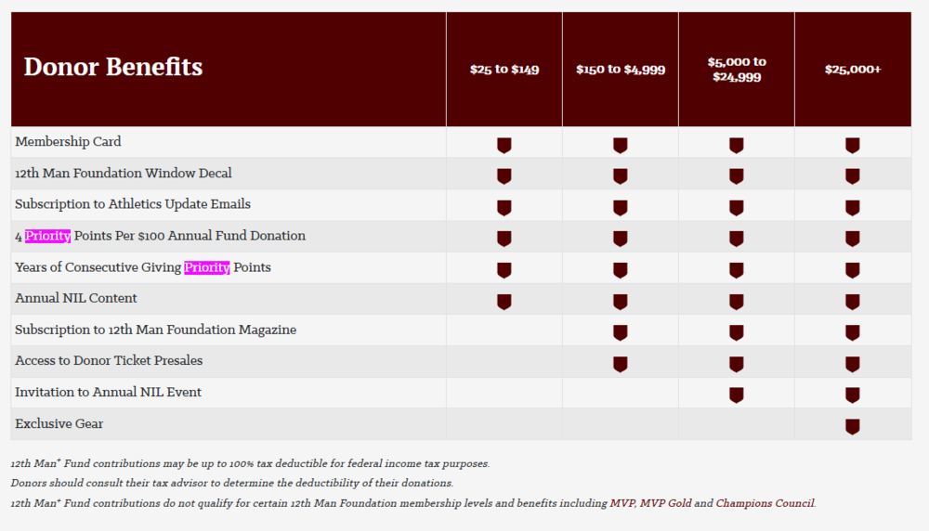Click Subscription to 12th Man Foundation Magazine
The width and height of the screenshot is (929, 531).
coord(156,330)
